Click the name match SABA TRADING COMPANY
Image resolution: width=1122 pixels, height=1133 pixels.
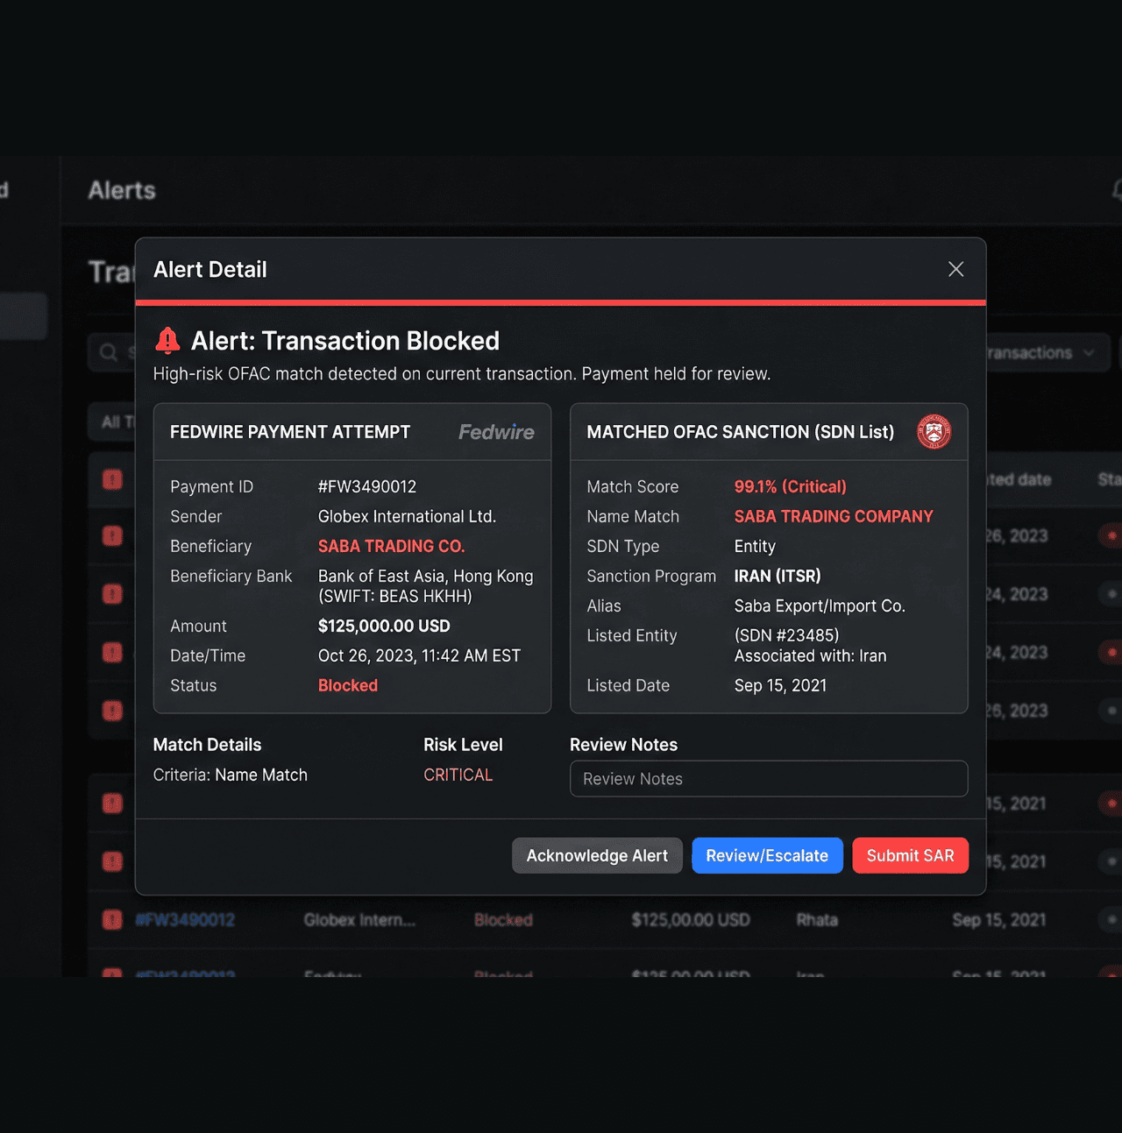click(x=834, y=516)
